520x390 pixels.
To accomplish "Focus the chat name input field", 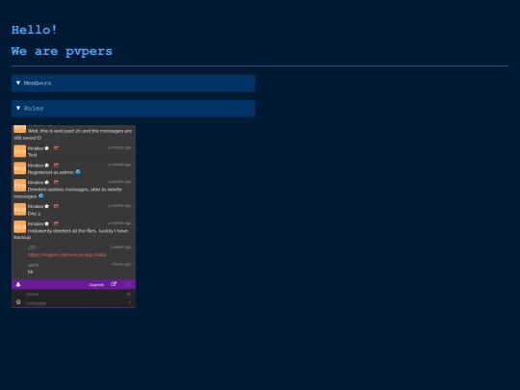I will tap(74, 294).
